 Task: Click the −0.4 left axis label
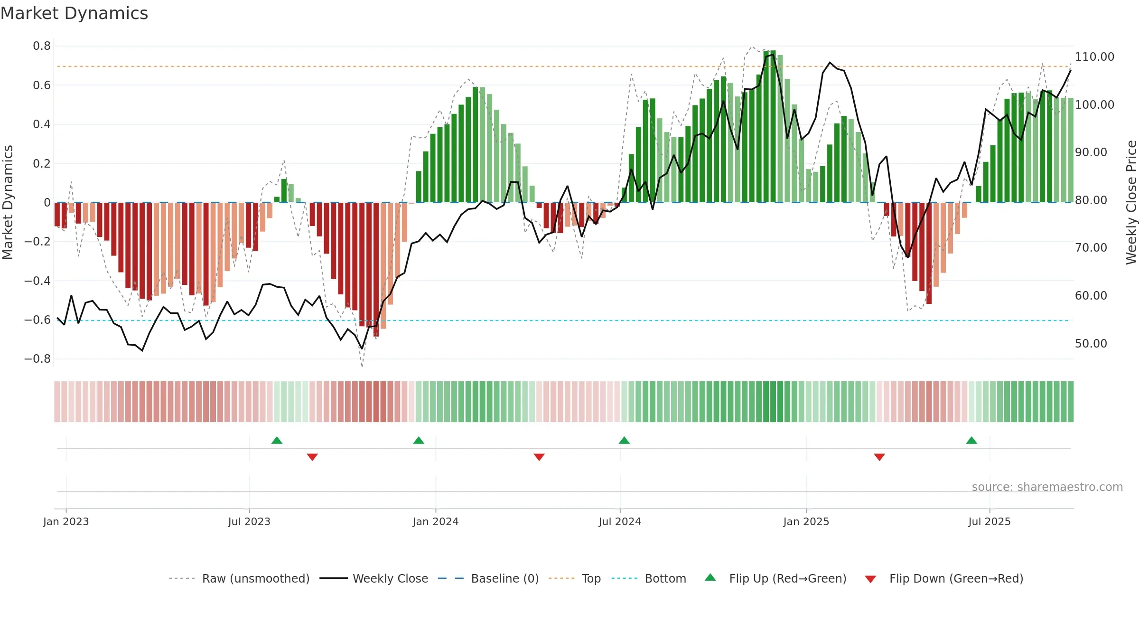click(x=37, y=281)
